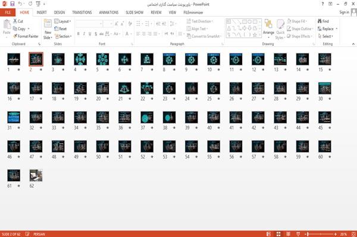357x237 pixels.
Task: Switch to the VIEW tab
Action: (173, 12)
